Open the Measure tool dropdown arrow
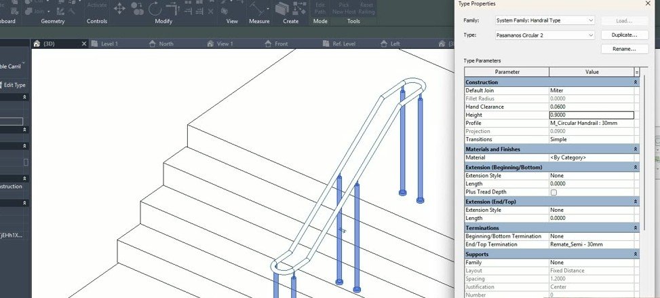This screenshot has width=660, height=298. [x=268, y=8]
